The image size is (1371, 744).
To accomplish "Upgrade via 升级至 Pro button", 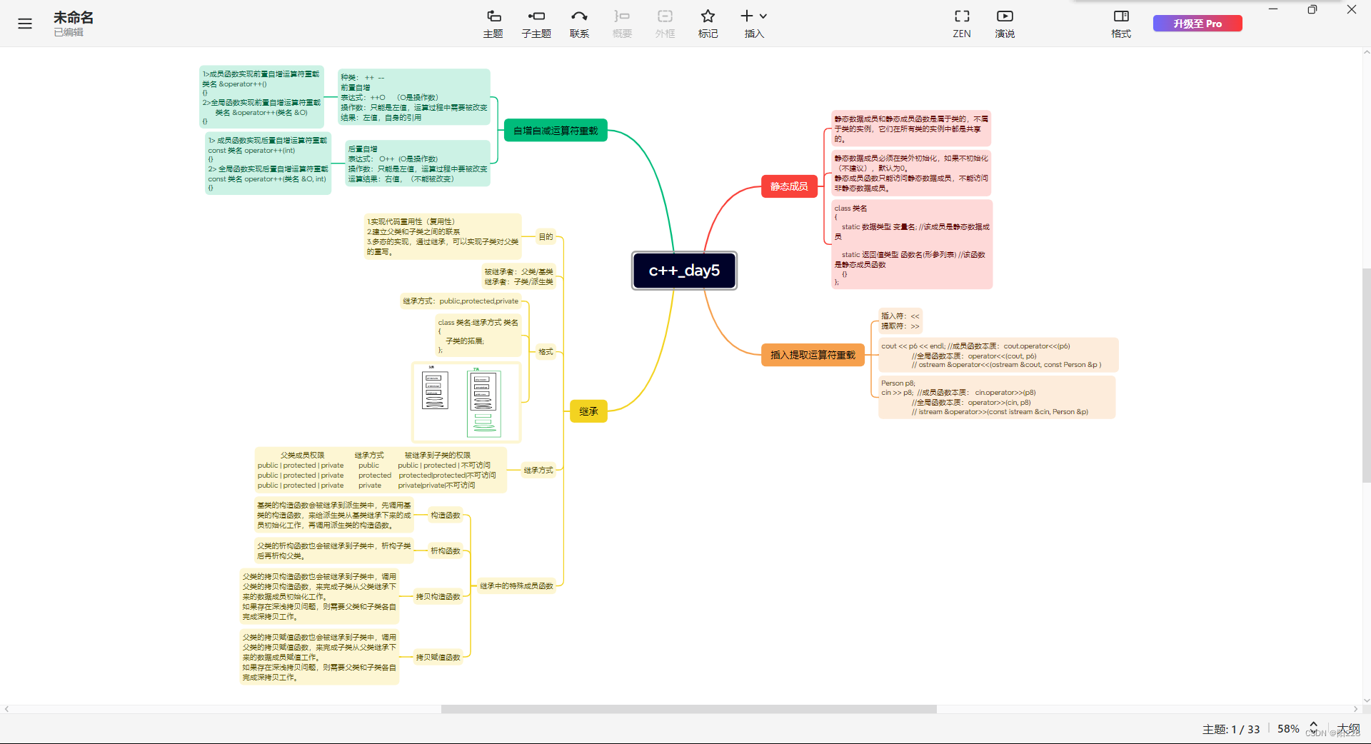I will [x=1197, y=24].
